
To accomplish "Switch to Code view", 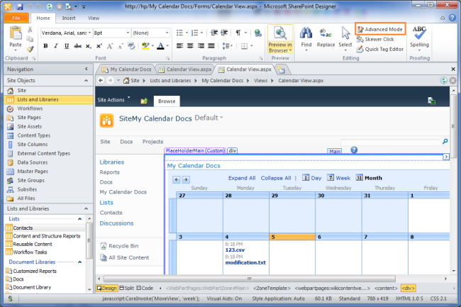I will pos(145,288).
